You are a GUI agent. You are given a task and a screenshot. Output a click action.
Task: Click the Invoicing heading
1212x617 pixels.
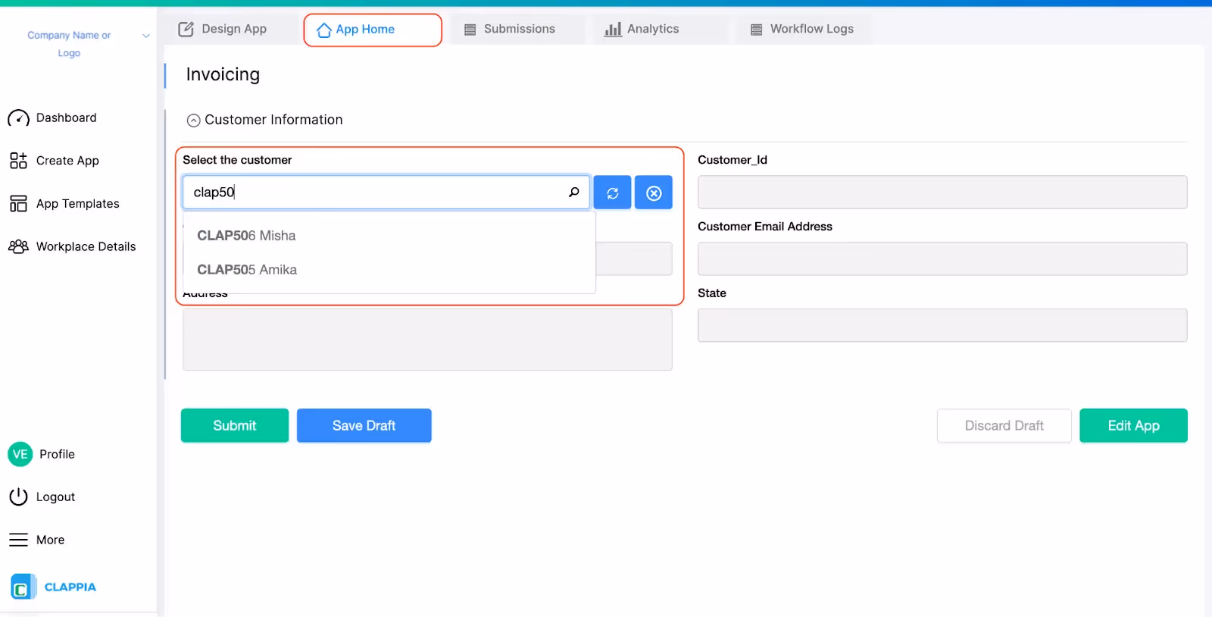[223, 74]
